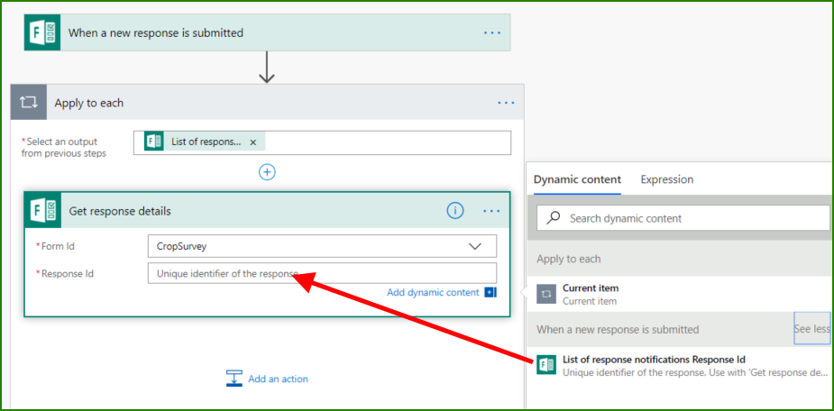
Task: Open the Apply to each ellipsis menu
Action: (x=506, y=103)
